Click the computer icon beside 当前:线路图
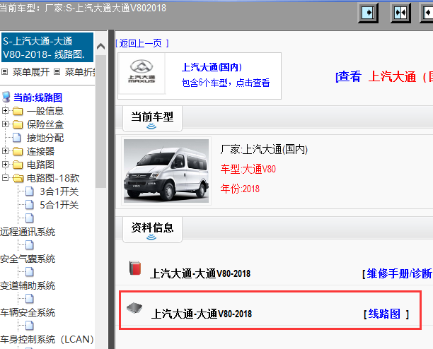Viewport: 433px width, 349px height. (x=6, y=97)
